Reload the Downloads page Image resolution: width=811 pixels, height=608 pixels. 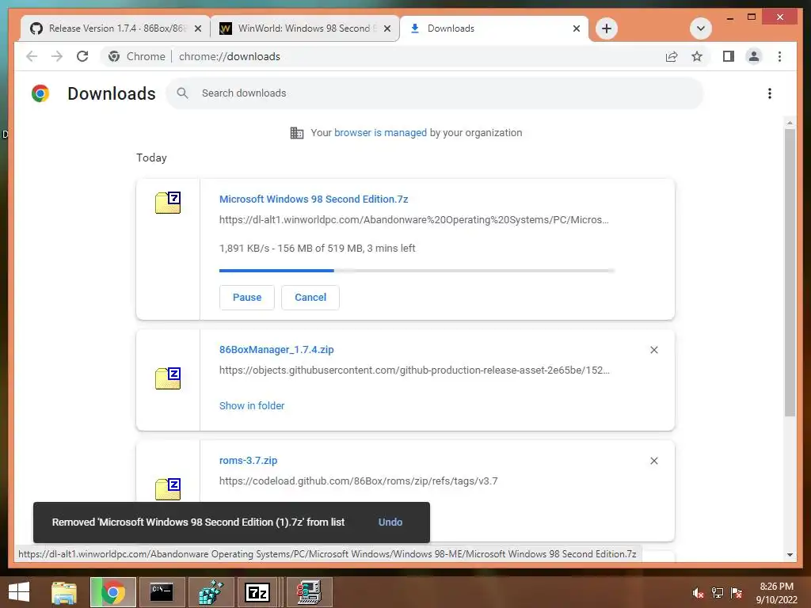(x=82, y=56)
